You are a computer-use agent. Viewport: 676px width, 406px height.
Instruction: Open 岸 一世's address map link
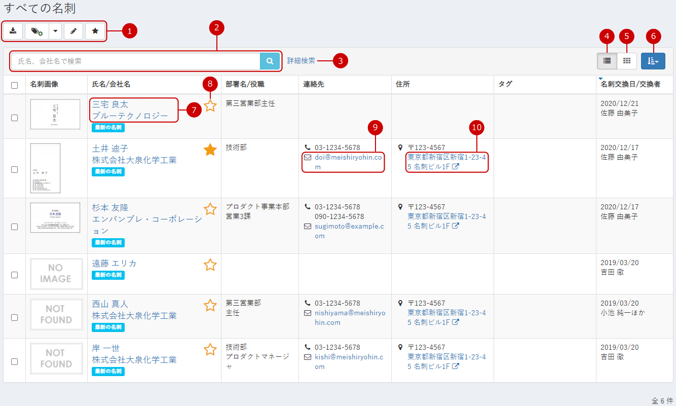(446, 361)
